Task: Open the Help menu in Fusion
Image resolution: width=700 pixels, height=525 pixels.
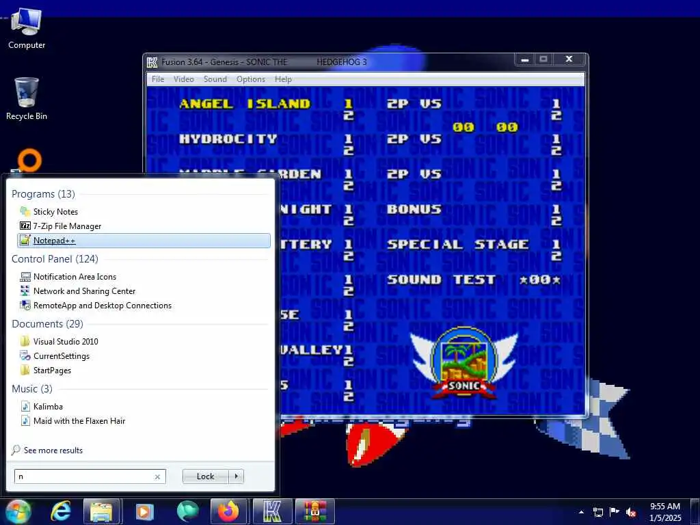Action: tap(283, 79)
